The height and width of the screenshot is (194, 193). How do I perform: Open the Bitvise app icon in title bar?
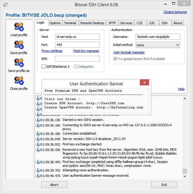pyautogui.click(x=5, y=5)
